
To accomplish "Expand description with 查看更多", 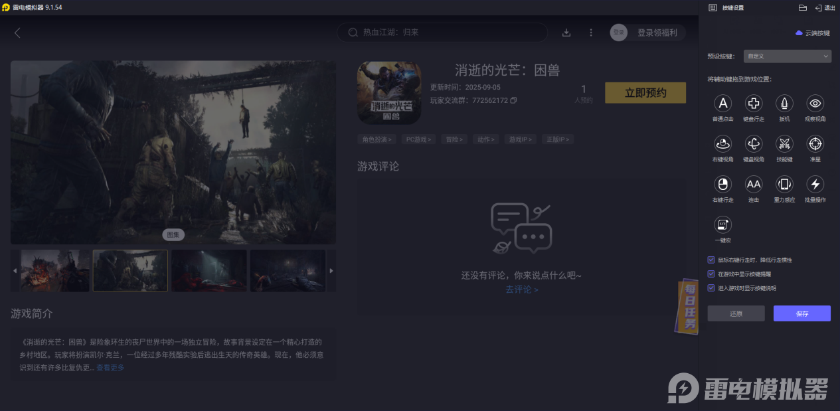I will click(110, 367).
